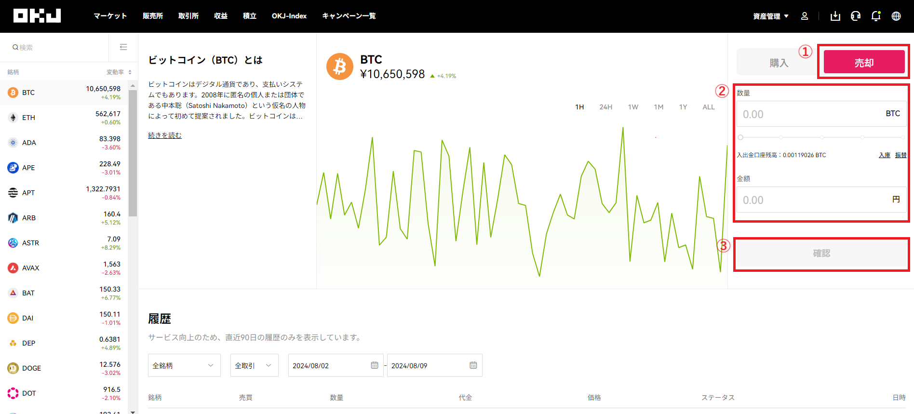This screenshot has width=914, height=414.
Task: Select the BAT coin icon
Action: pyautogui.click(x=13, y=293)
